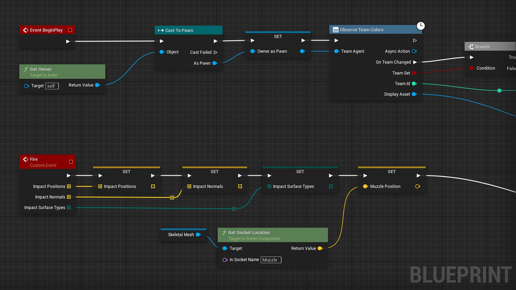Click the Muzzle socket name input field
The height and width of the screenshot is (290, 516).
(271, 260)
